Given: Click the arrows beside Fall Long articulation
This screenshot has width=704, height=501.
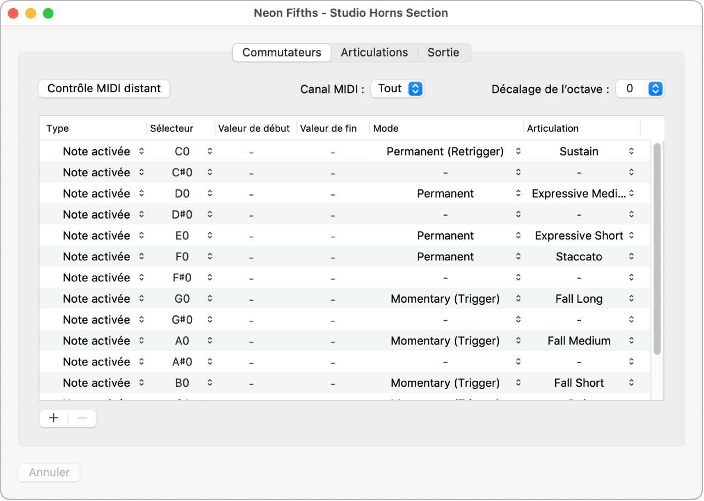Looking at the screenshot, I should [x=632, y=299].
